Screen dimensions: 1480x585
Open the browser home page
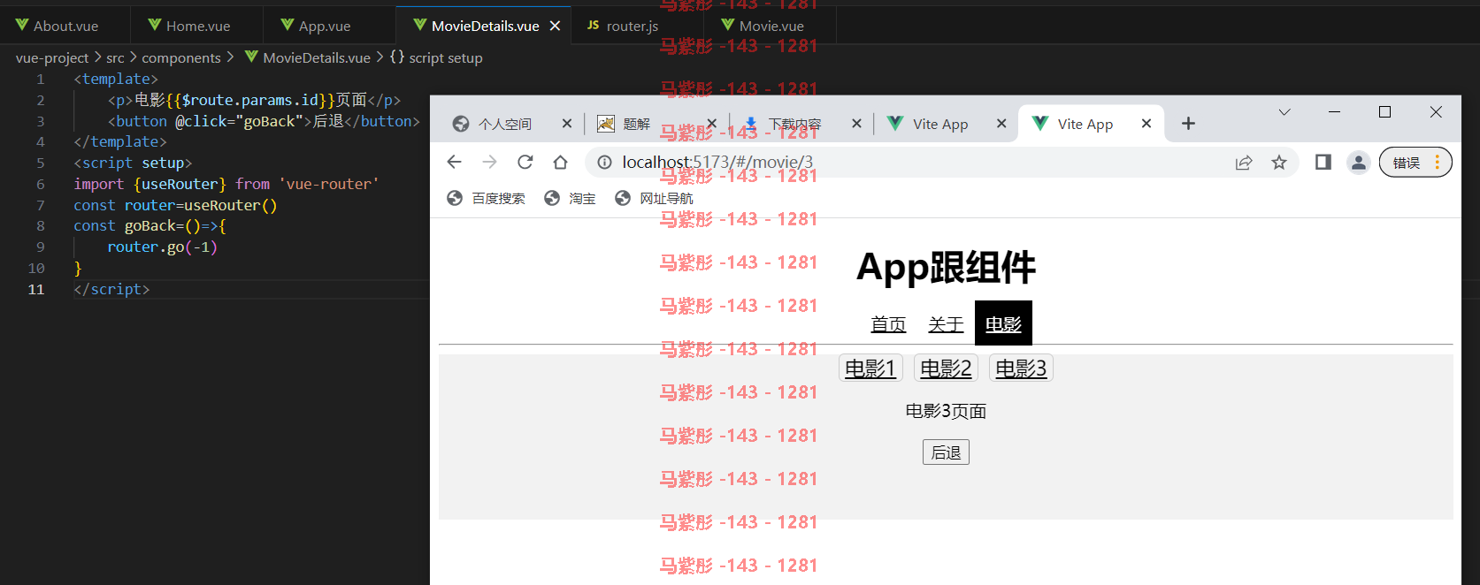pyautogui.click(x=560, y=162)
